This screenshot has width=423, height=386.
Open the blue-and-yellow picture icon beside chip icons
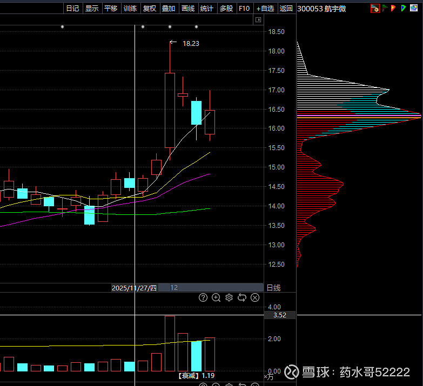point(414,8)
